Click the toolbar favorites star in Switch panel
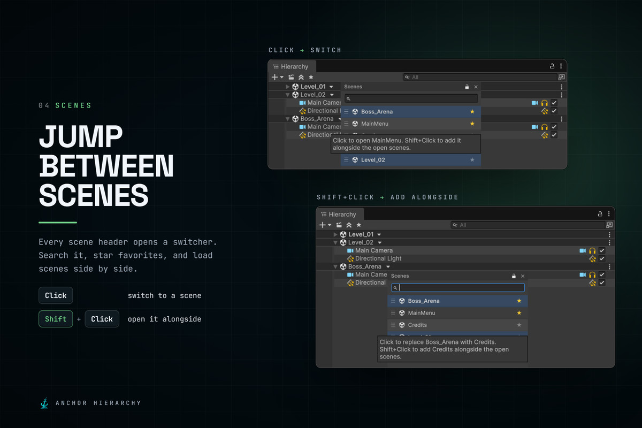This screenshot has width=642, height=428. pos(311,77)
